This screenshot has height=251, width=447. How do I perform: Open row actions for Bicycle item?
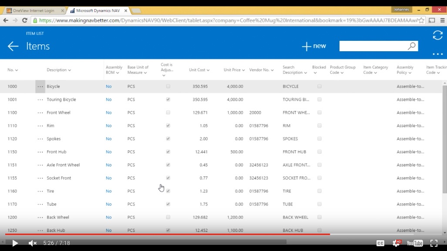coord(40,86)
